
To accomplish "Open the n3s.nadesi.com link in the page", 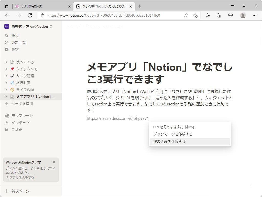I will pyautogui.click(x=118, y=119).
